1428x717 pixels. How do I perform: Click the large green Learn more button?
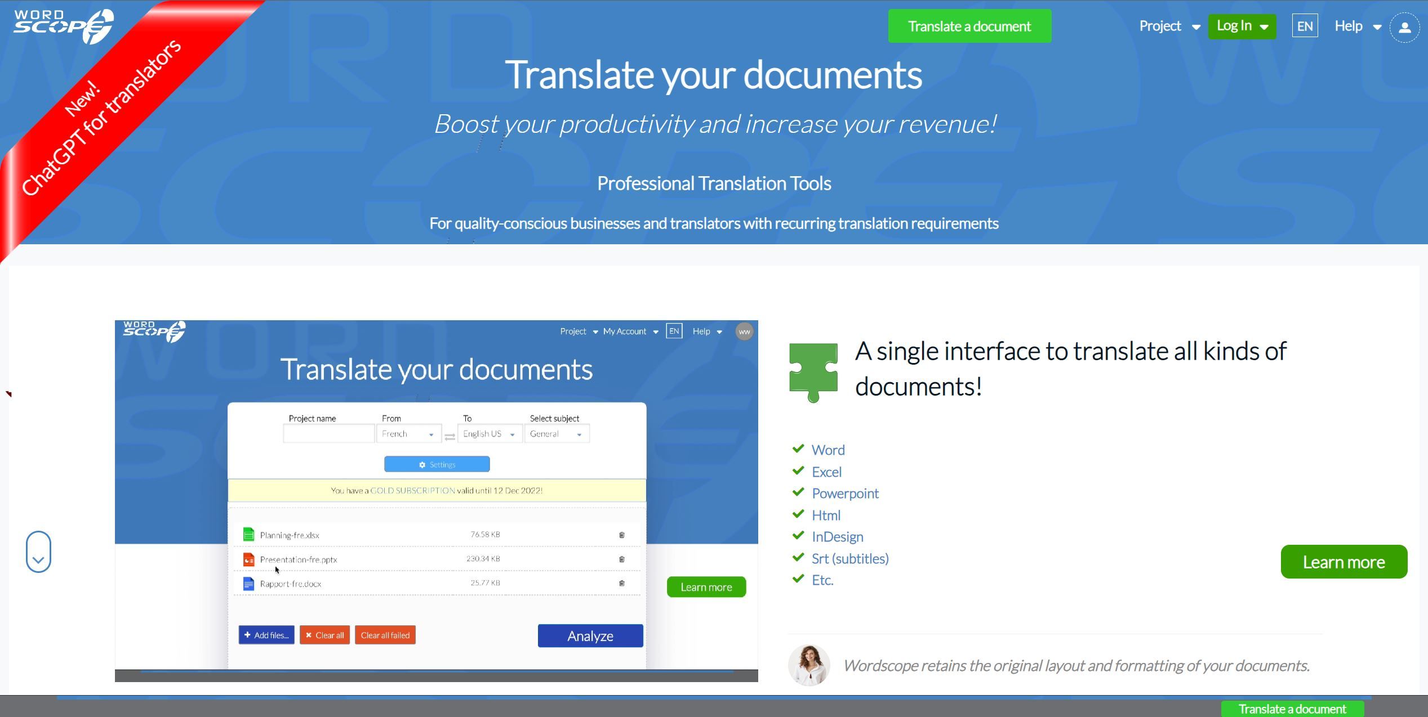1344,562
